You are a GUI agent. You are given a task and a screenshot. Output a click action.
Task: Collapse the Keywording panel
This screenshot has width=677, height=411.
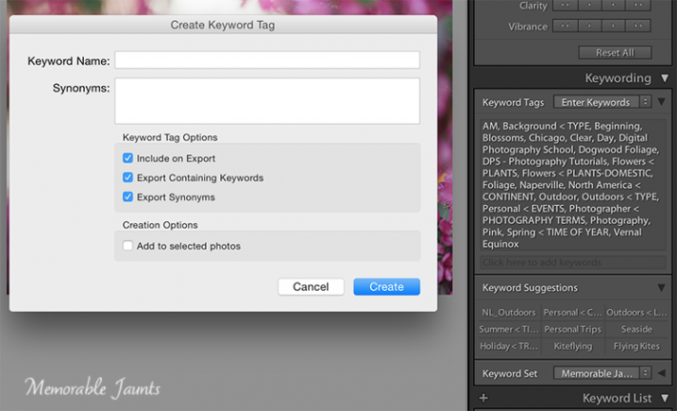point(665,78)
